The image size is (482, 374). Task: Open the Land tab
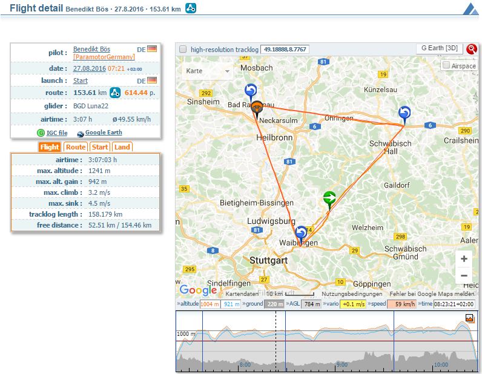[122, 147]
